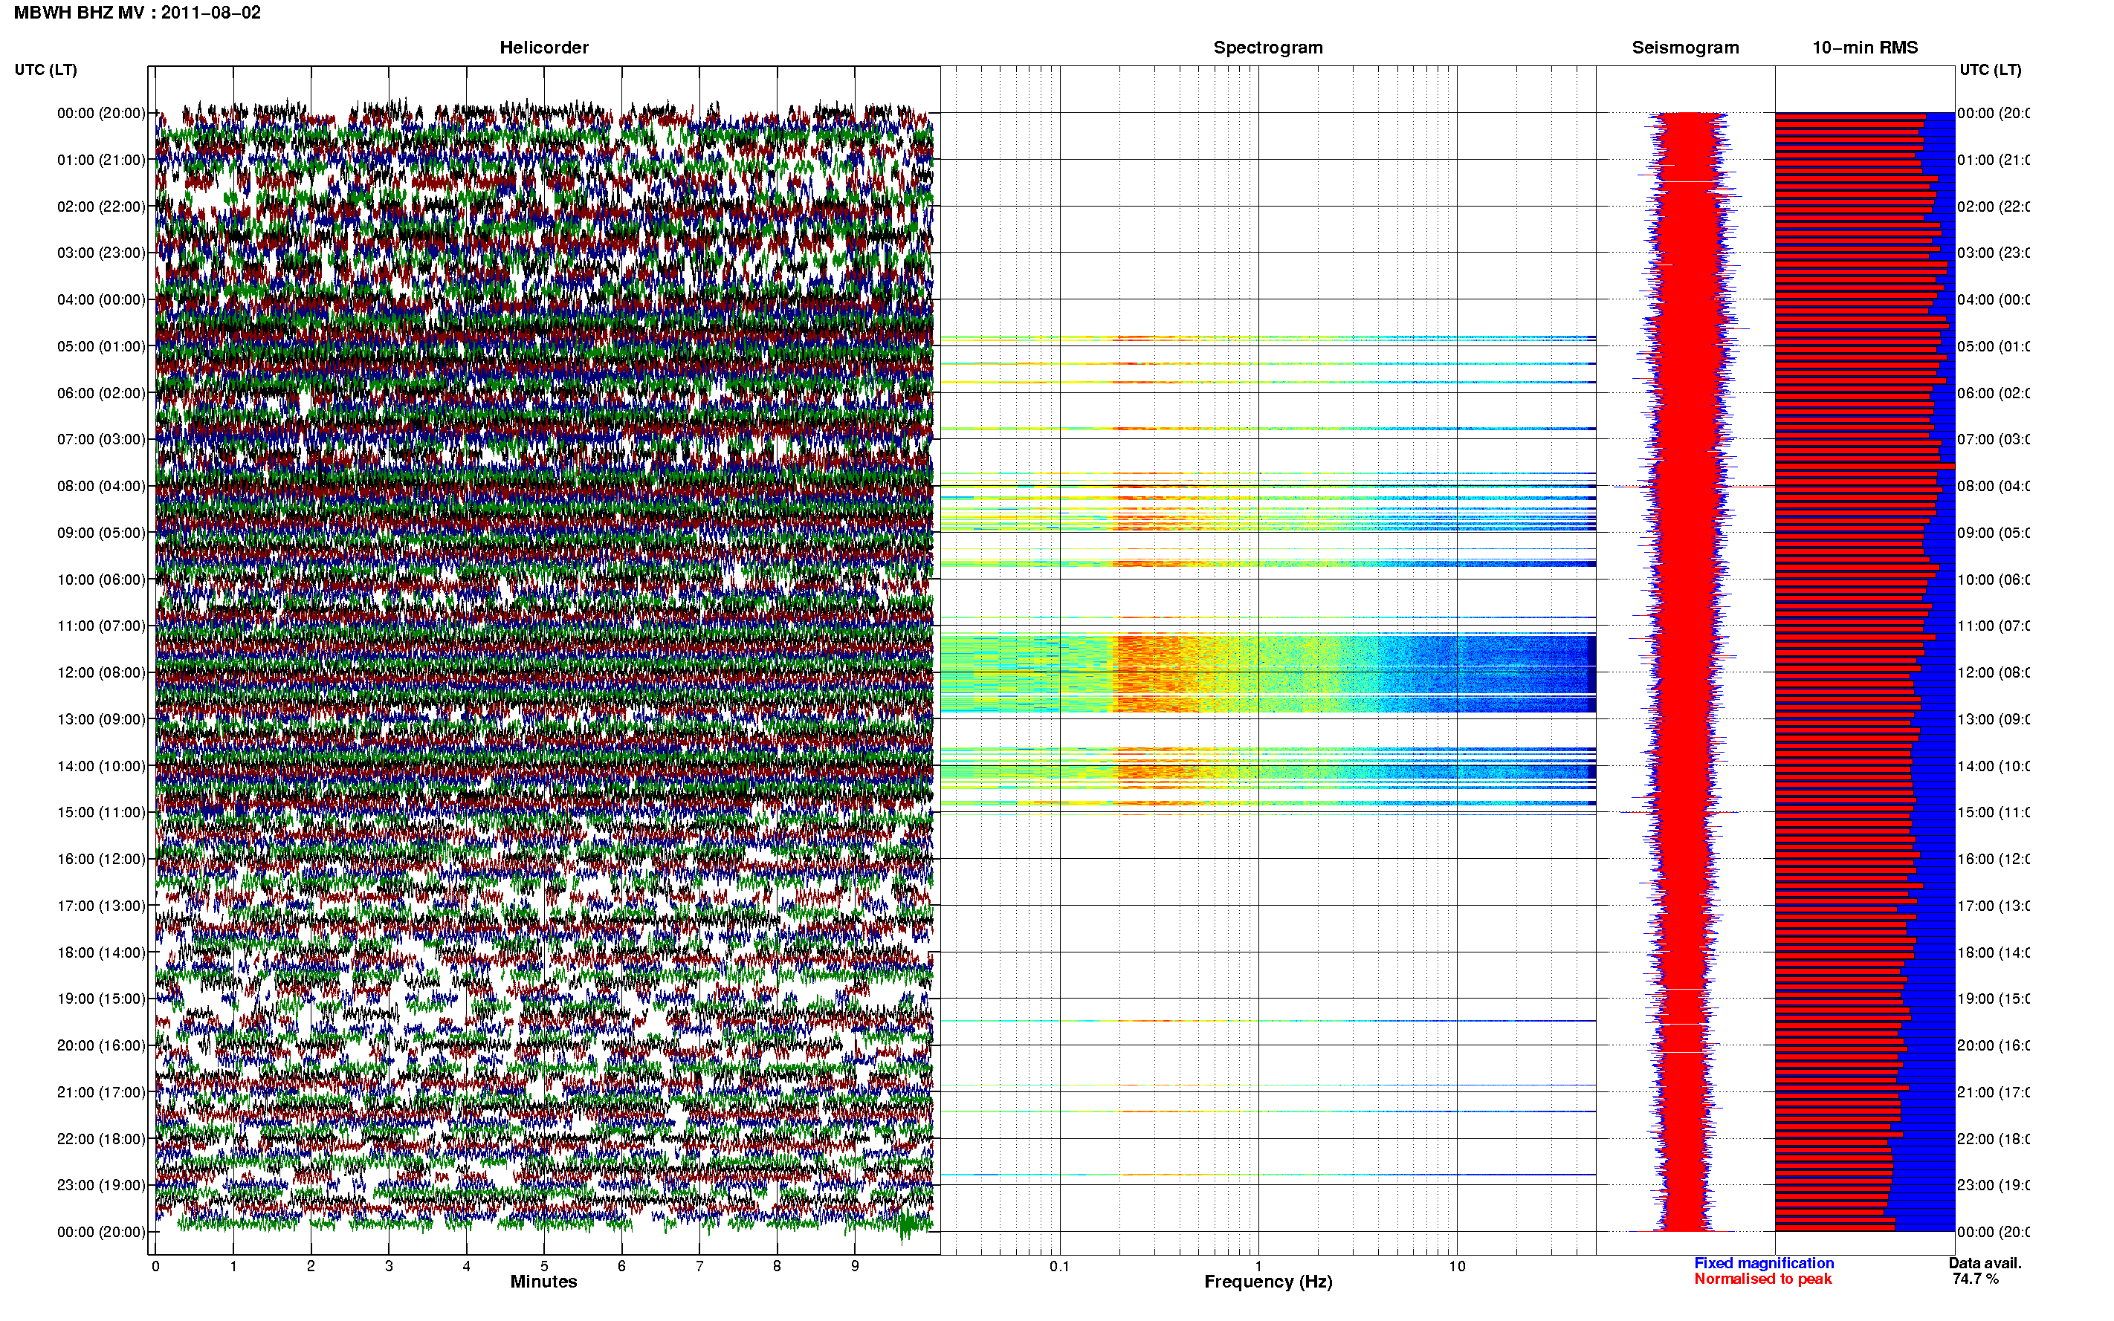Click left axis label 12:00 (08:00)

(x=101, y=672)
